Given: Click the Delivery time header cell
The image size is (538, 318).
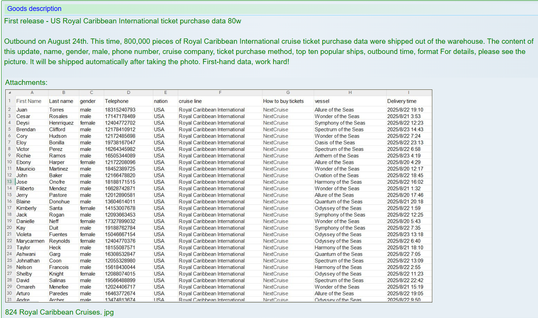Looking at the screenshot, I should 402,101.
